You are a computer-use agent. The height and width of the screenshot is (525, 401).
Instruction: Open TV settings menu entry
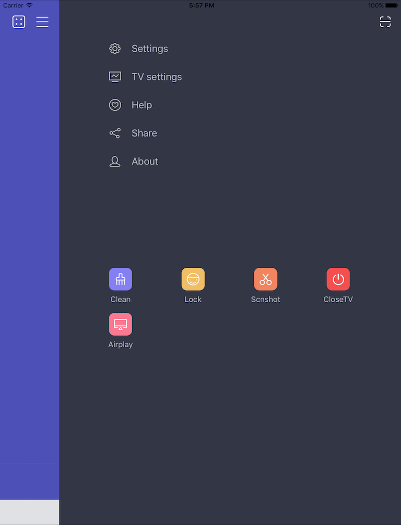click(x=157, y=77)
